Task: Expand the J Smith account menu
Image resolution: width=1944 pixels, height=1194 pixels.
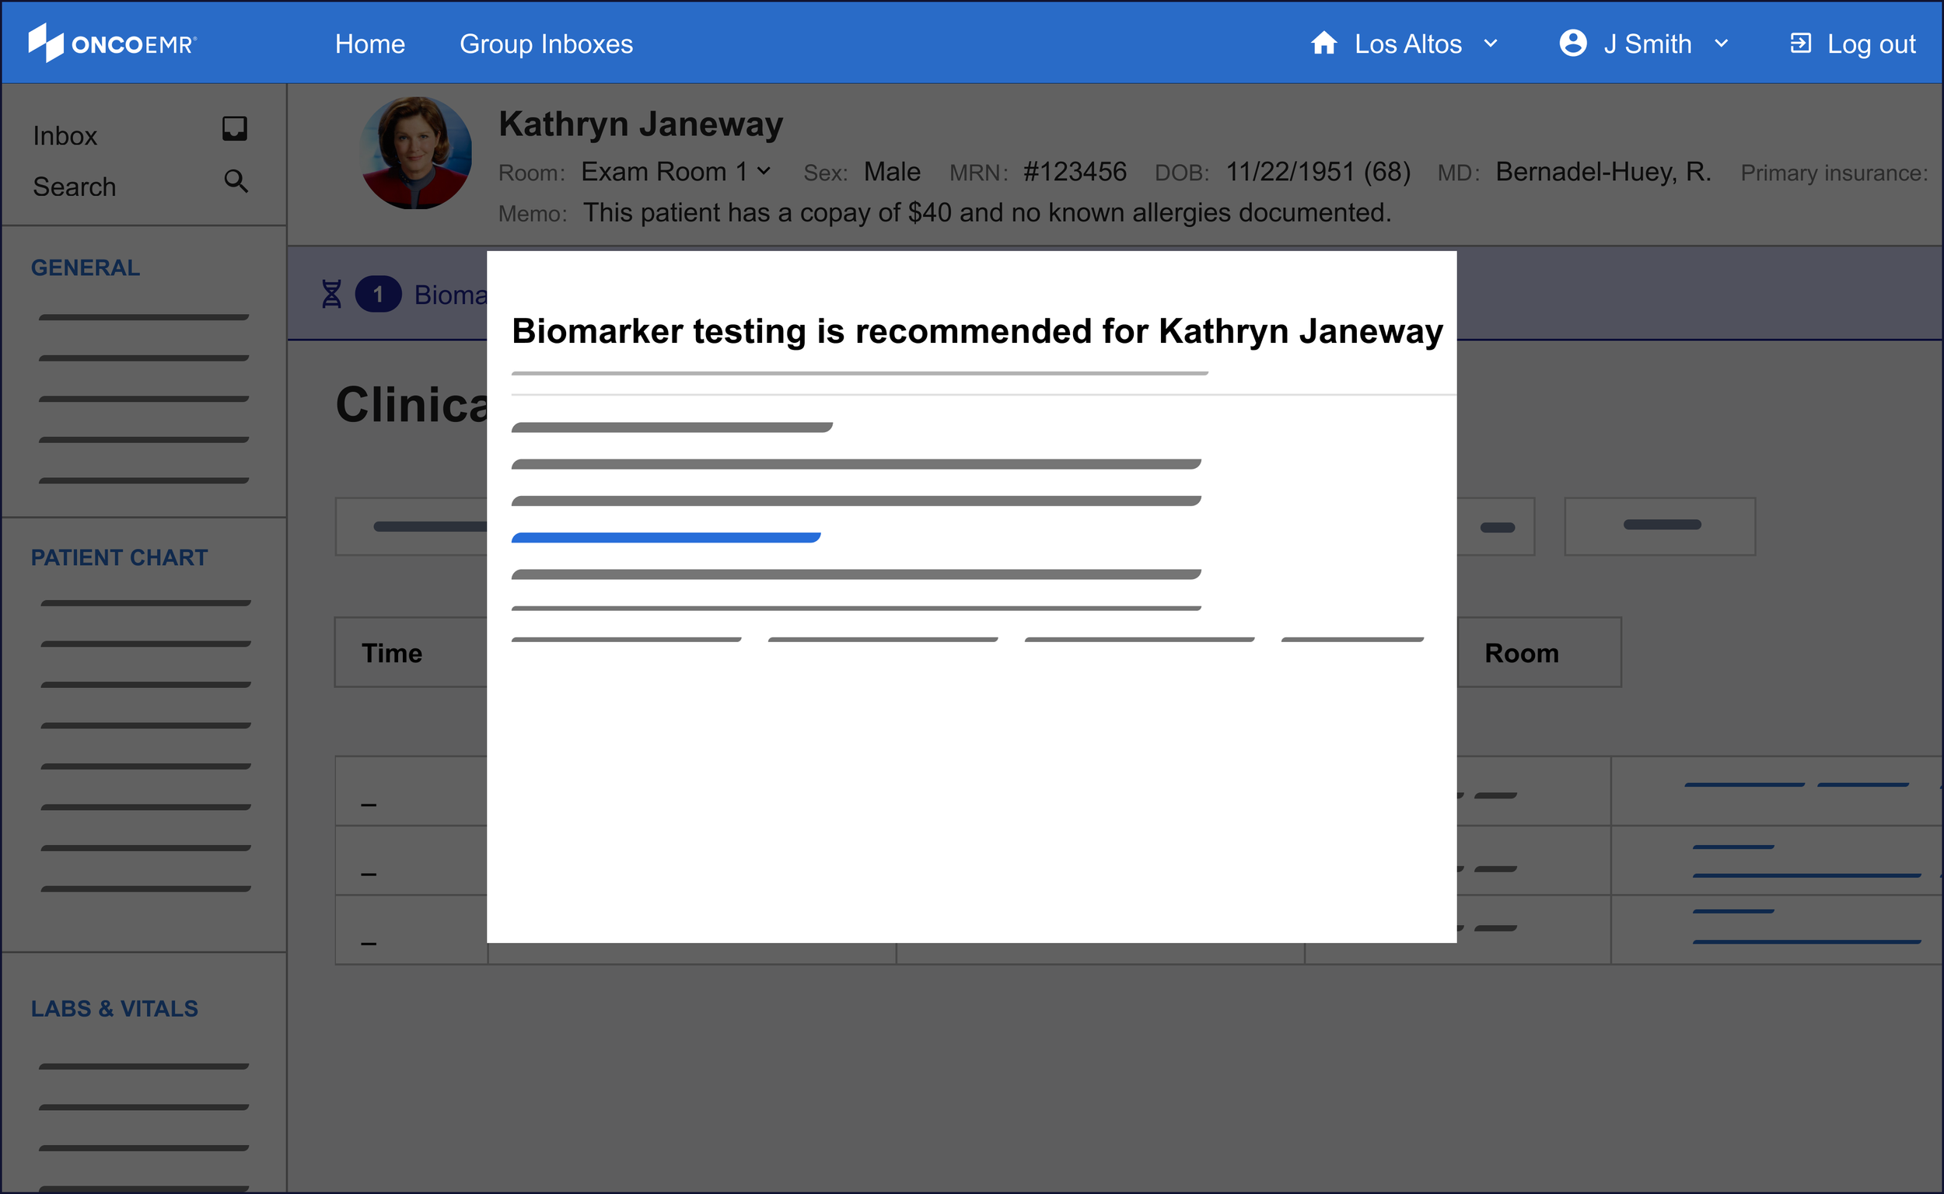Action: click(x=1722, y=44)
